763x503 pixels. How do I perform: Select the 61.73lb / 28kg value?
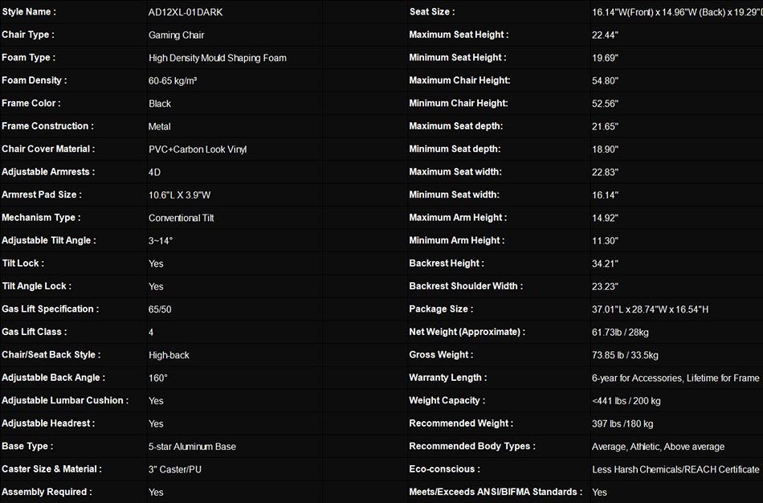(620, 333)
